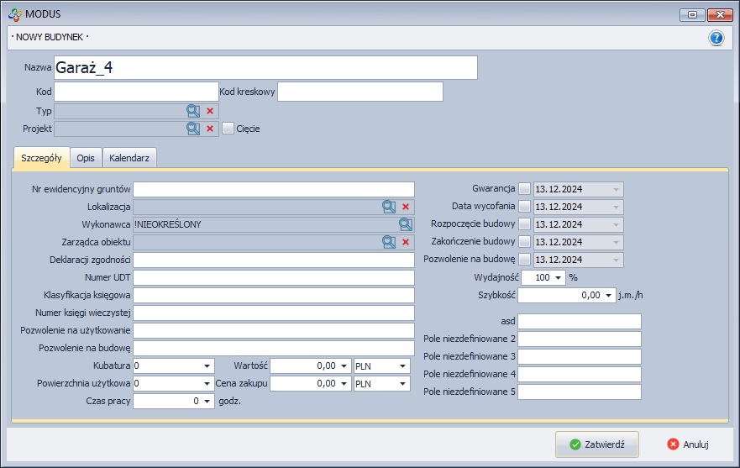Clear Zarządca obiektu with red X
This screenshot has height=468, width=740.
tap(406, 242)
